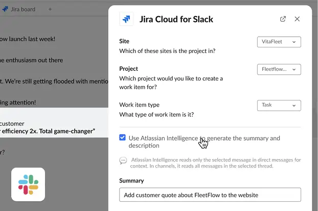Click the "Use Atlassian Intelligence" label text
The image size is (318, 211).
[205, 142]
